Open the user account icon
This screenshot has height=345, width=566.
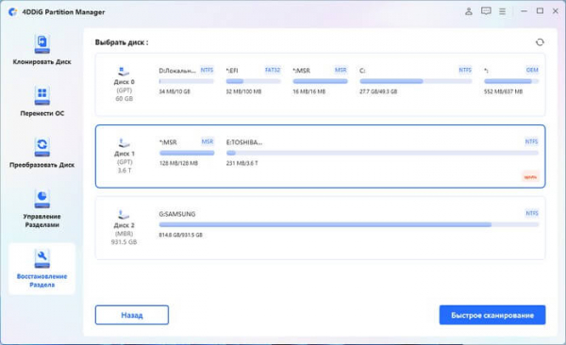point(469,11)
